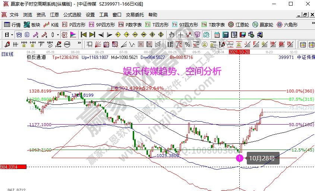Screen dimensions: 315x191
Task: Toggle the 权 adjustment icon
Action: coord(64,35)
